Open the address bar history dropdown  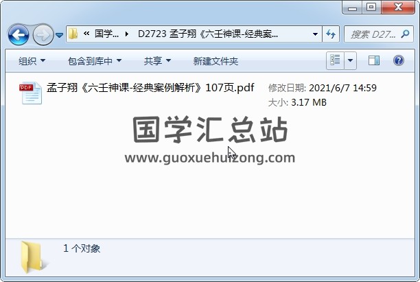pyautogui.click(x=315, y=34)
